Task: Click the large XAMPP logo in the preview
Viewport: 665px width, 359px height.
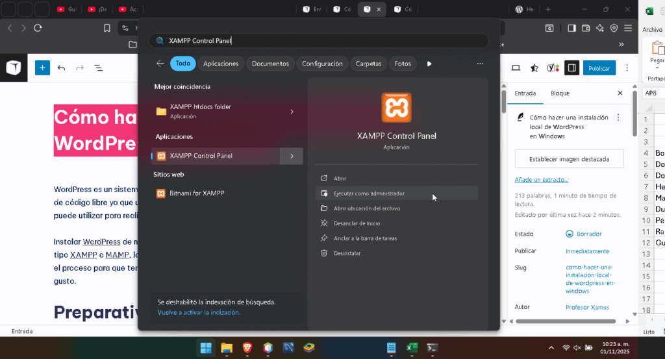Action: [x=397, y=108]
